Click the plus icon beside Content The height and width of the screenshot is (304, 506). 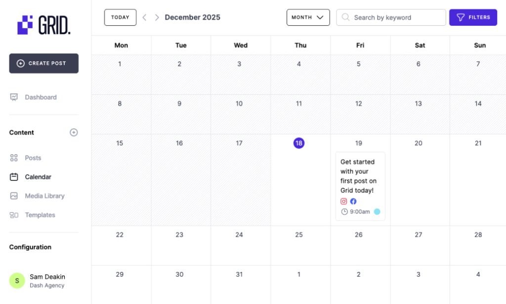click(x=74, y=132)
